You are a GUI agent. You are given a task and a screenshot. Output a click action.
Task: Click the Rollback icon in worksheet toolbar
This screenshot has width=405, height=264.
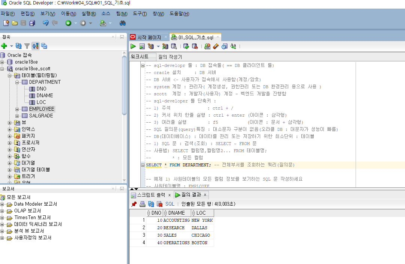pos(195,46)
